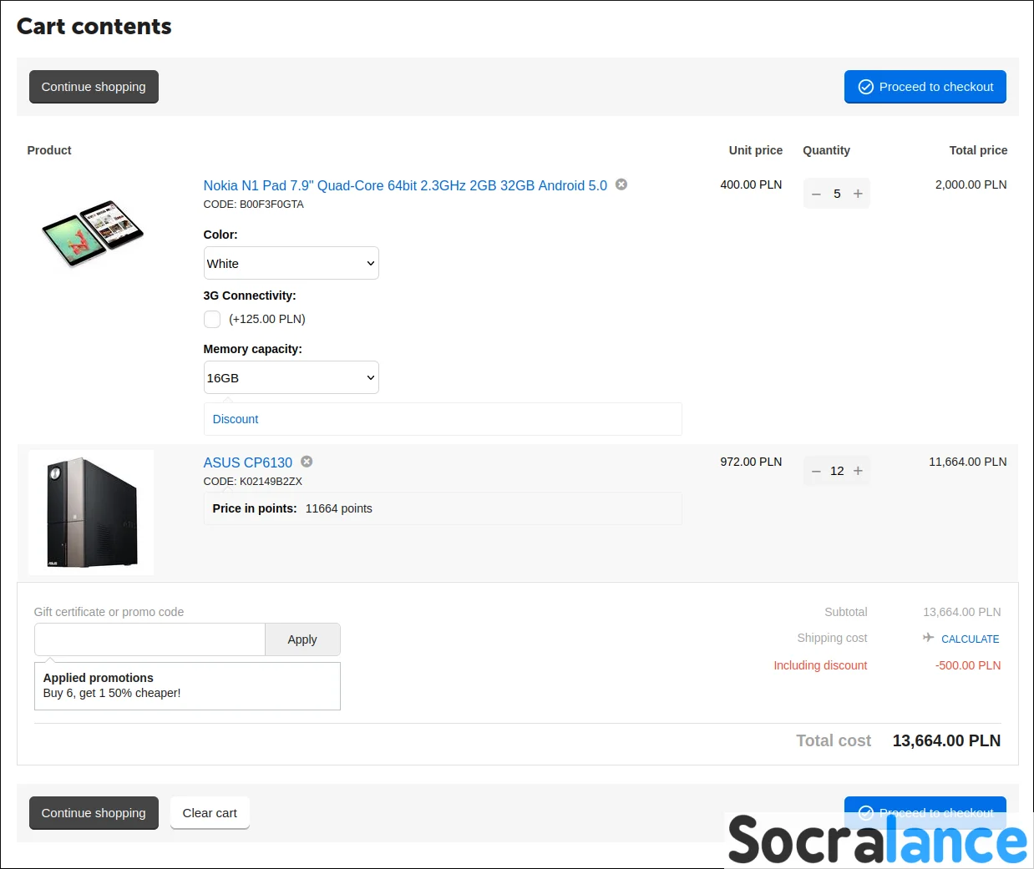Click the '400.00 PLN' unit price
1034x869 pixels.
(752, 184)
